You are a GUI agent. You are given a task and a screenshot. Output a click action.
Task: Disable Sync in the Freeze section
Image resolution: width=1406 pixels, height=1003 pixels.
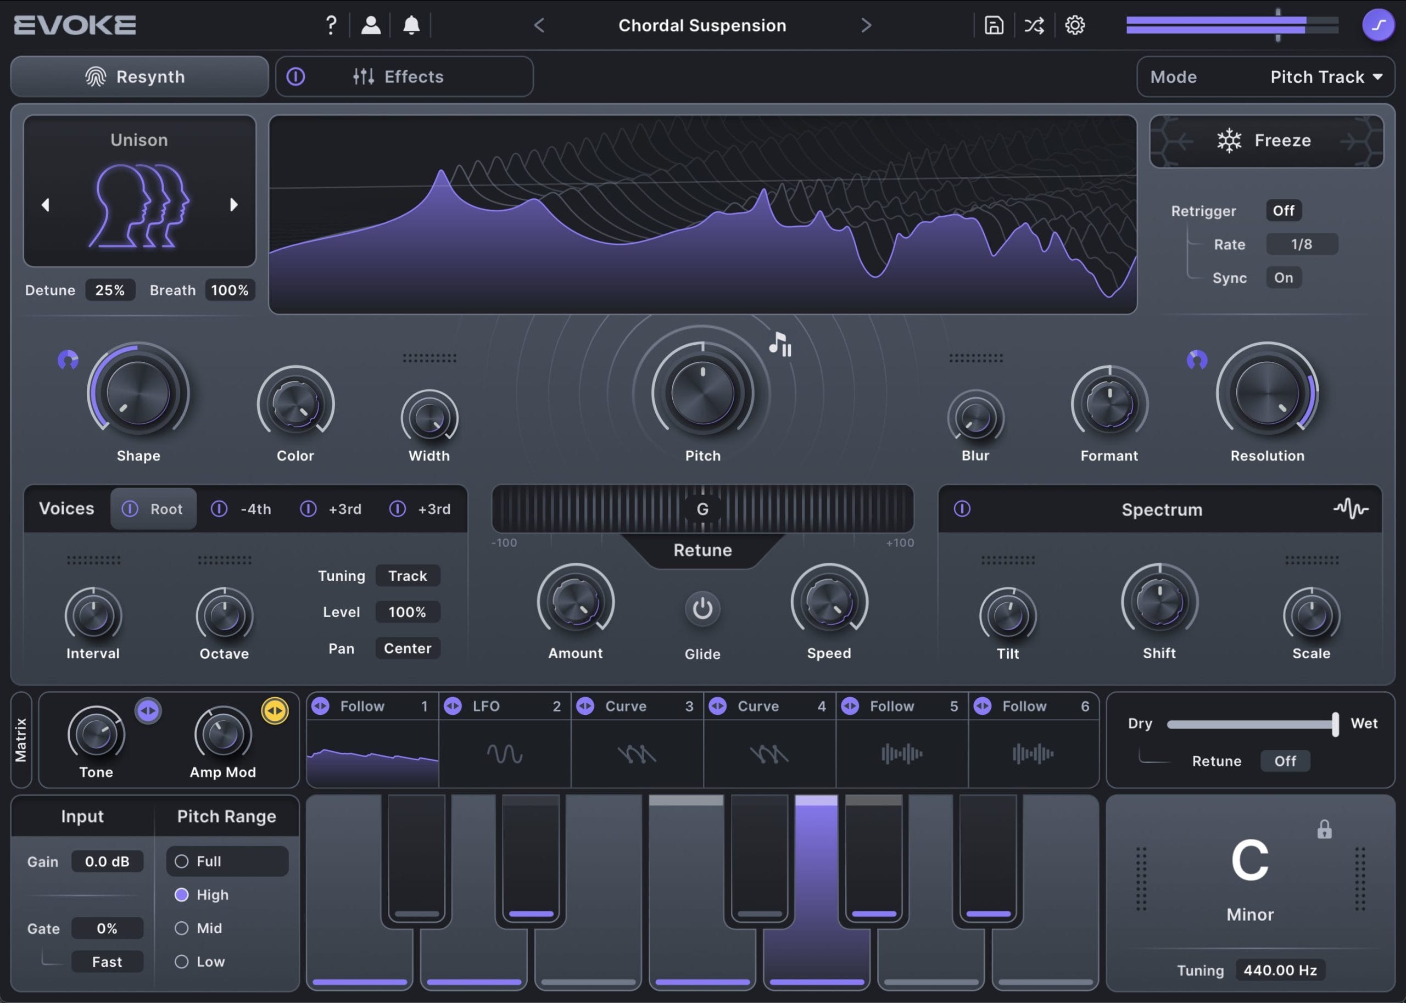pos(1284,277)
